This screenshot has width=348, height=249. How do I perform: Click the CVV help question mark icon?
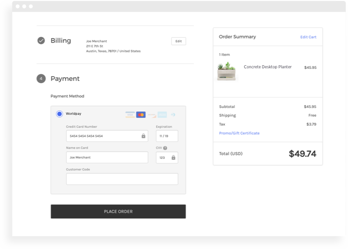[165, 148]
